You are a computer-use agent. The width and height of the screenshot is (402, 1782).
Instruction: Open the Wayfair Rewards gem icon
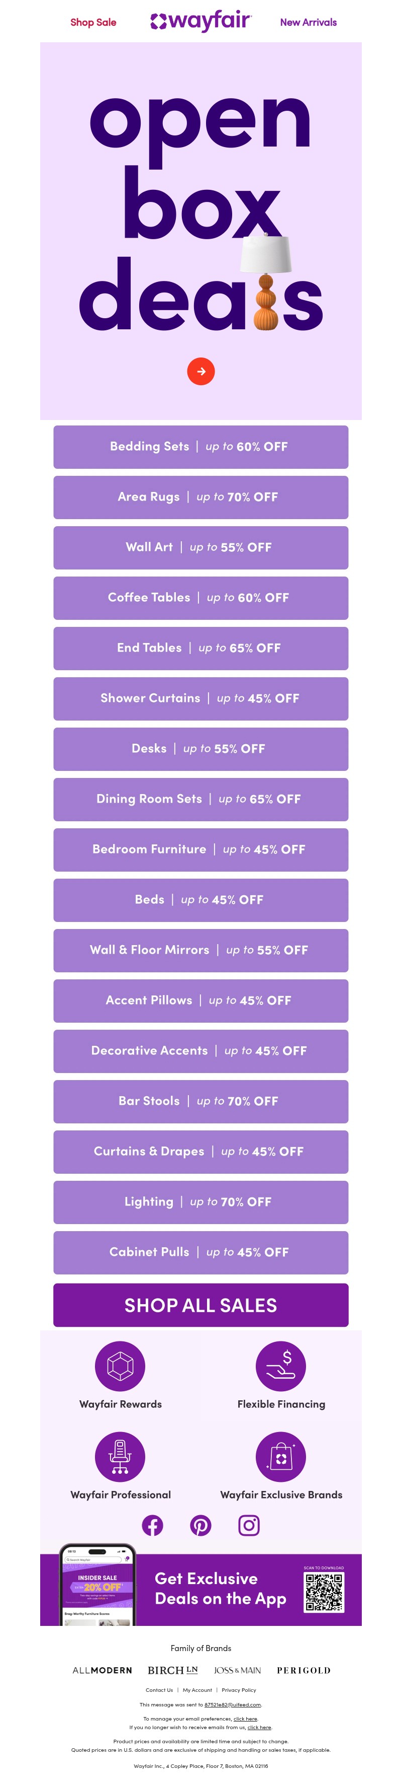tap(120, 1366)
